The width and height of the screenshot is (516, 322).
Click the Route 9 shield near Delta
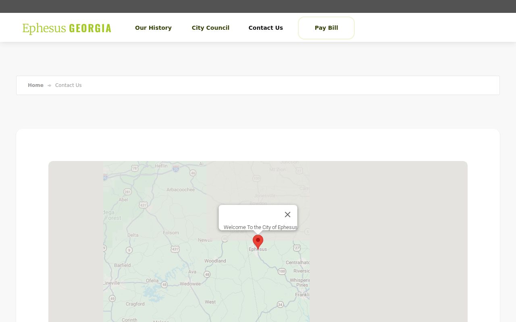(129, 250)
